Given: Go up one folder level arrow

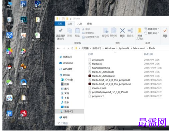Looking at the screenshot, I should (72, 48).
